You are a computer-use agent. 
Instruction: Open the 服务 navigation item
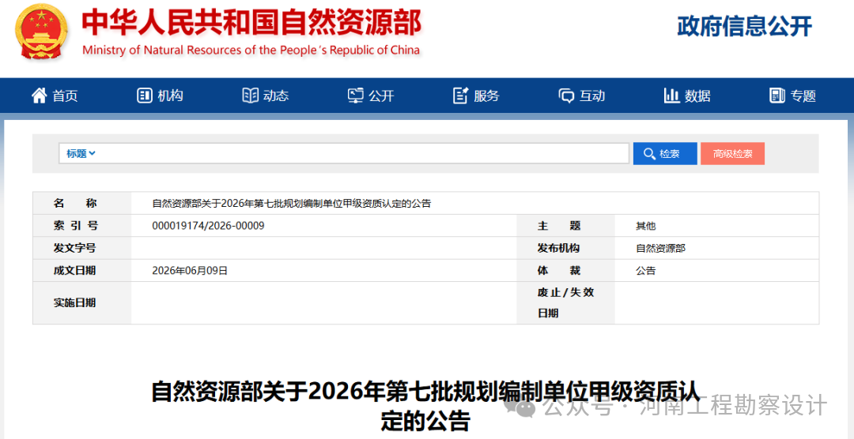point(477,96)
